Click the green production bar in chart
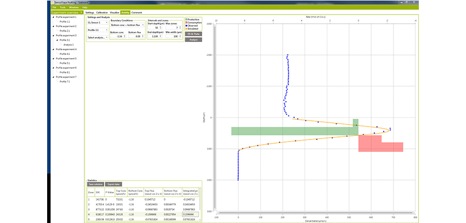 click(x=295, y=131)
